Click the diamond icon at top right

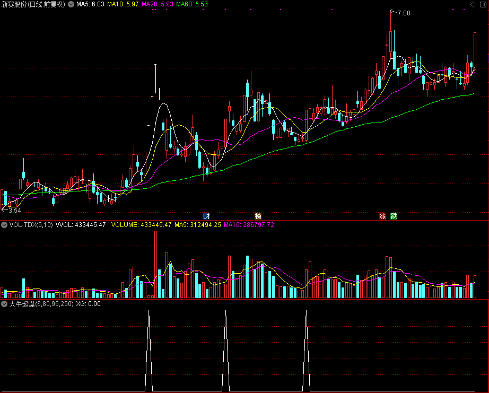point(474,4)
